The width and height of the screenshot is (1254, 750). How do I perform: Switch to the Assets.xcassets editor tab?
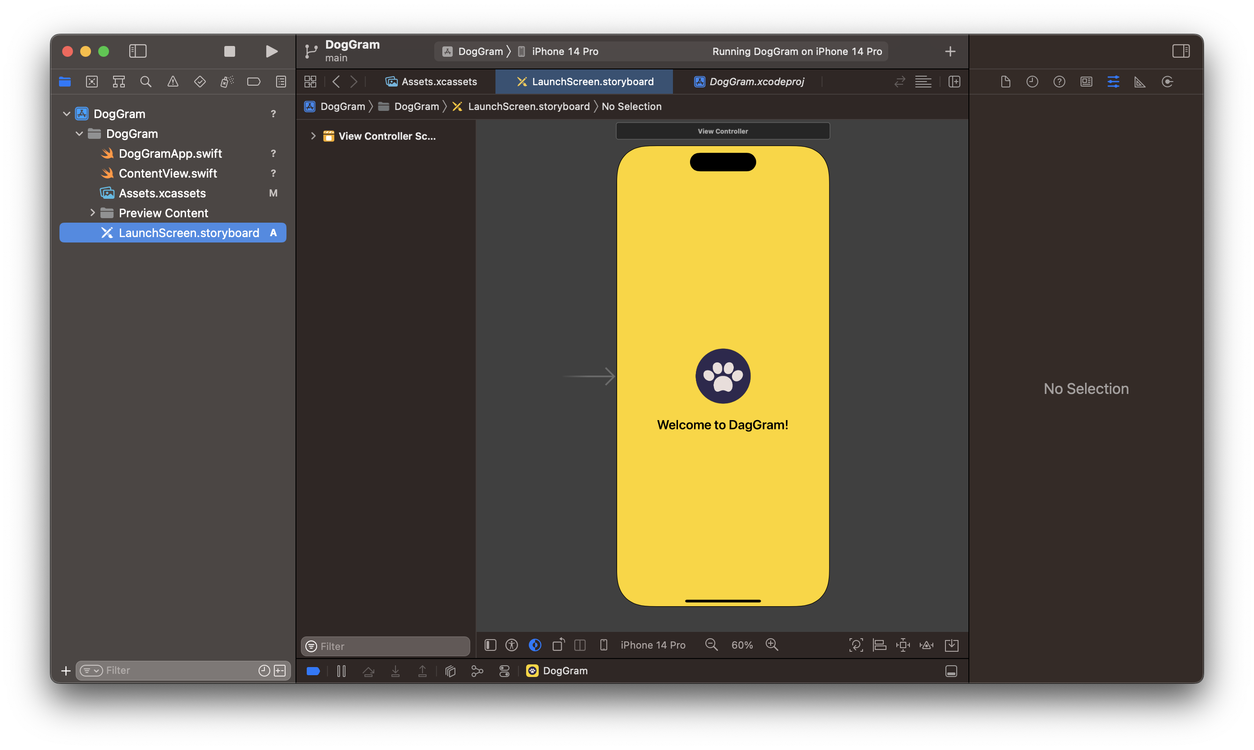click(x=432, y=82)
